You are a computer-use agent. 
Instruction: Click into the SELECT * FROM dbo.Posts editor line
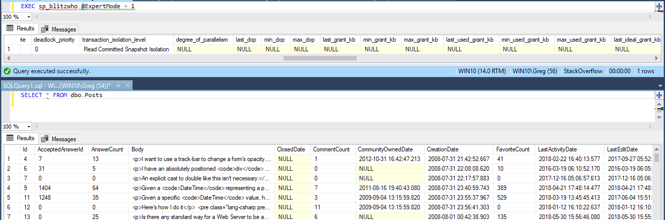click(61, 95)
